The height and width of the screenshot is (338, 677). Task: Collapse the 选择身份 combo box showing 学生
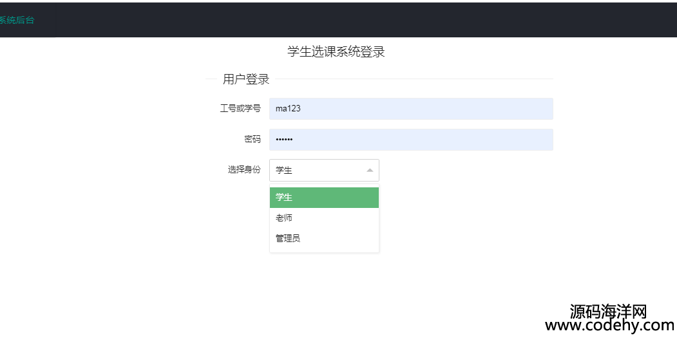pos(324,171)
